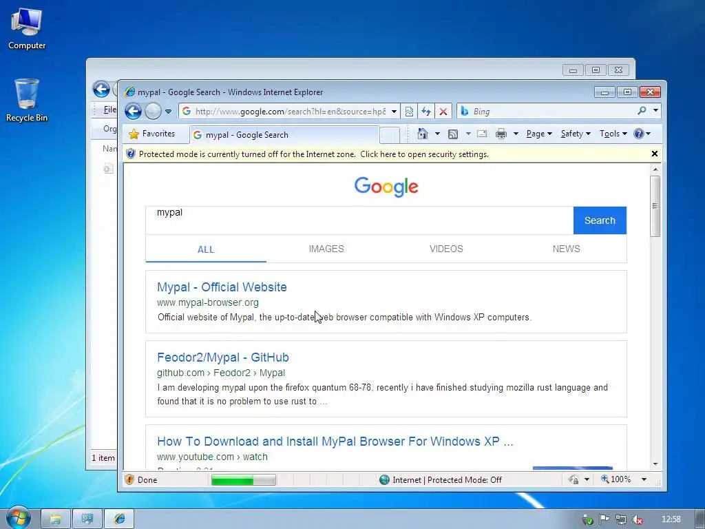Click the page scrollbar down arrow
The image size is (705, 529).
point(655,464)
